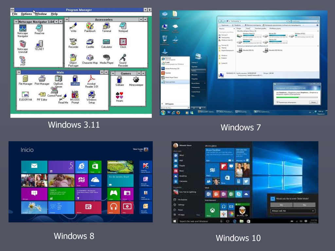Open Adobe Photoshop CS3 in Windows 7 Start menu
This screenshot has height=251, width=335.
(x=175, y=69)
